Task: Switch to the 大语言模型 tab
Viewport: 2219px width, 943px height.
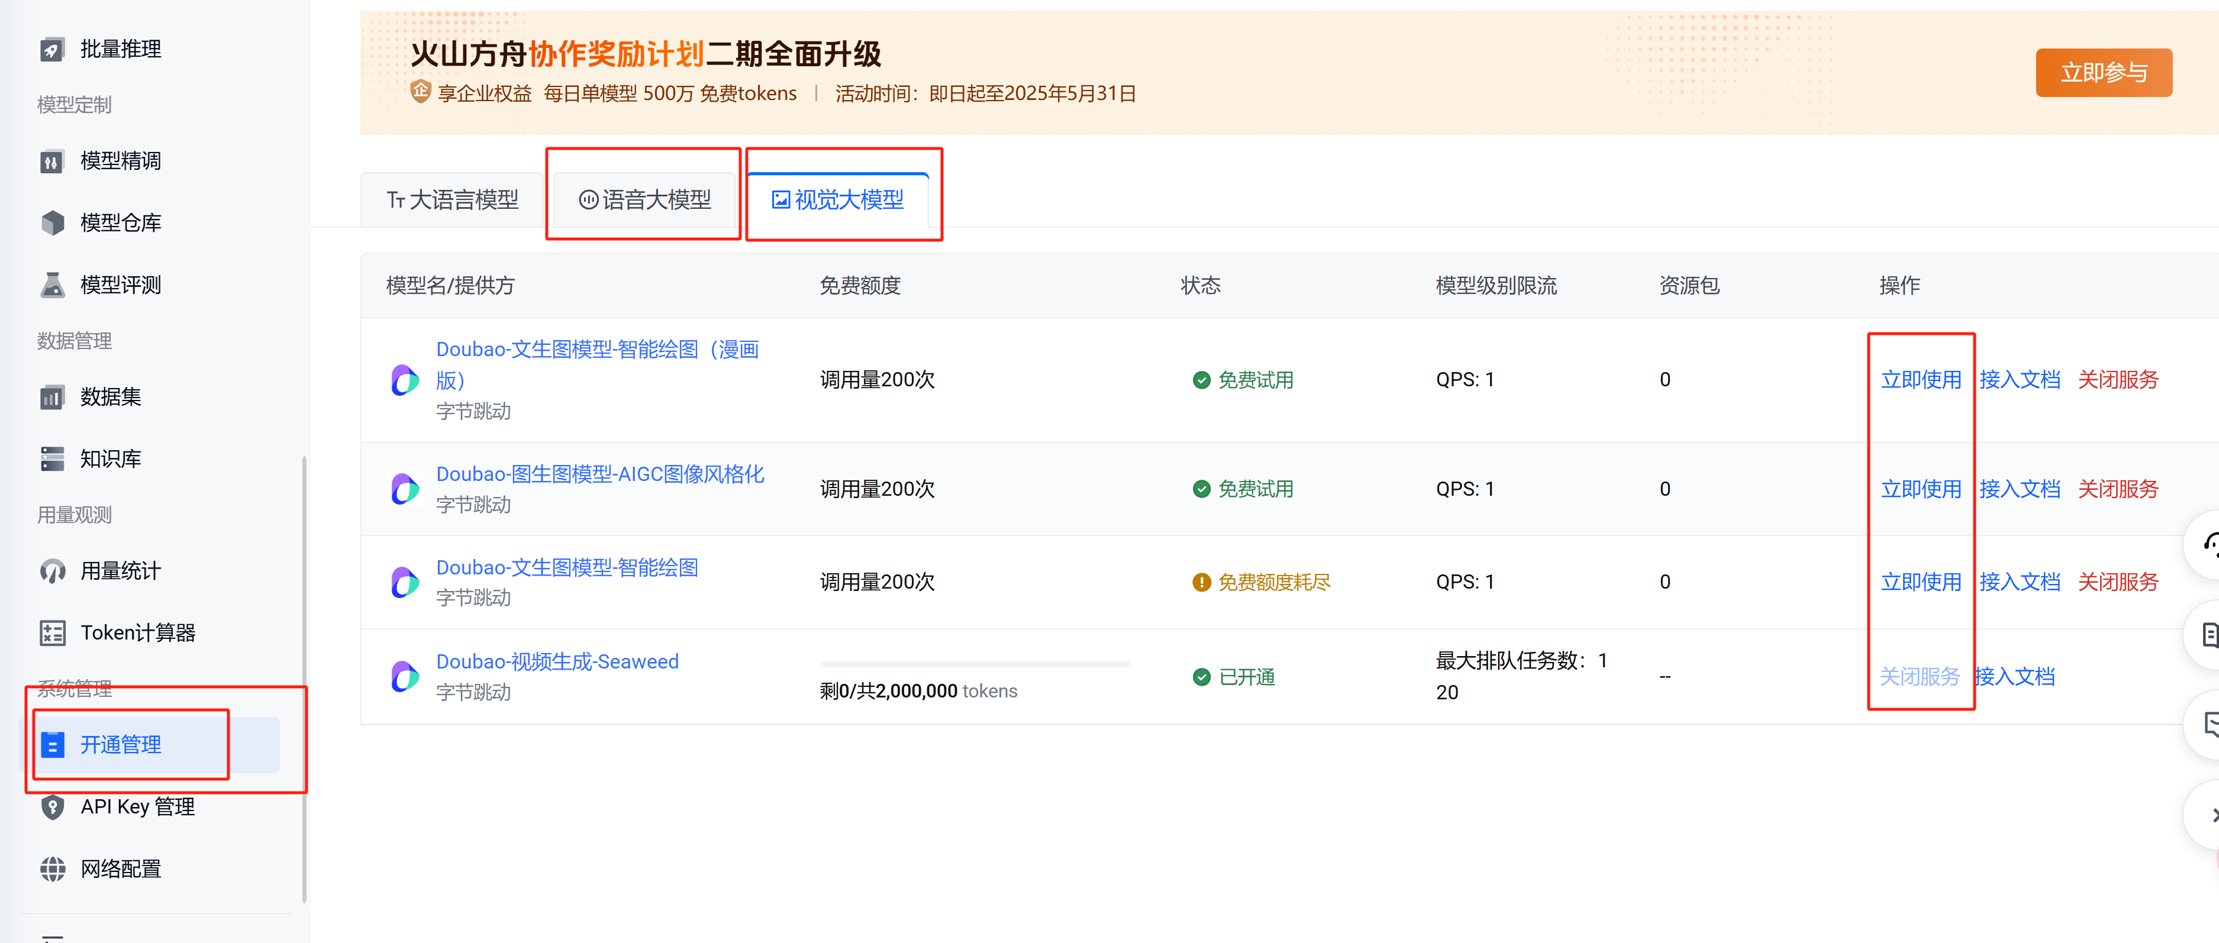Action: (x=452, y=201)
